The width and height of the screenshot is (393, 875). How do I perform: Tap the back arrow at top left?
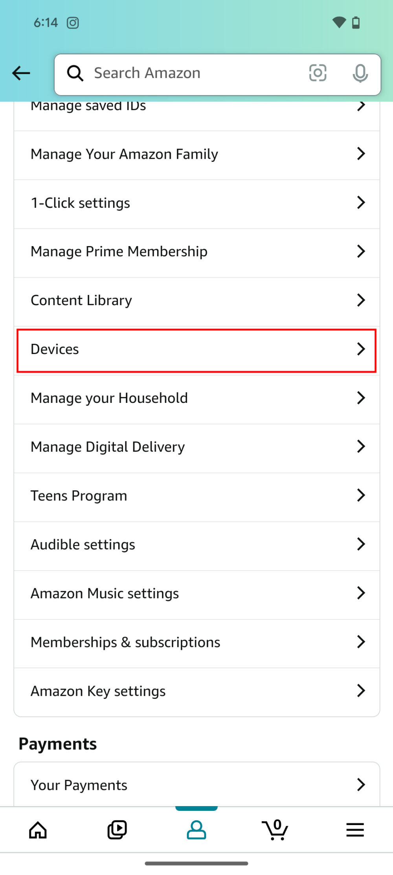[21, 73]
